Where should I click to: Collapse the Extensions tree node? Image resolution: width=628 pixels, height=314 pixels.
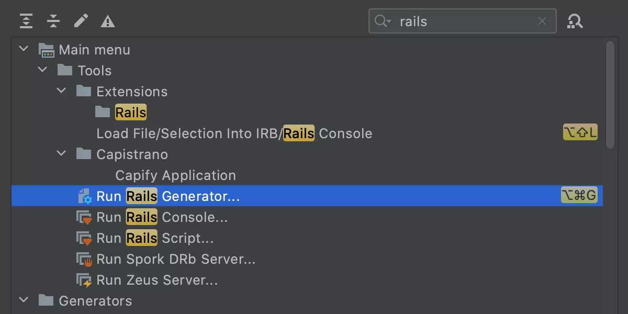62,91
